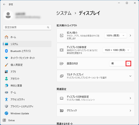Minimize the 設定 window
This screenshot has width=139, height=125.
tap(119, 3)
